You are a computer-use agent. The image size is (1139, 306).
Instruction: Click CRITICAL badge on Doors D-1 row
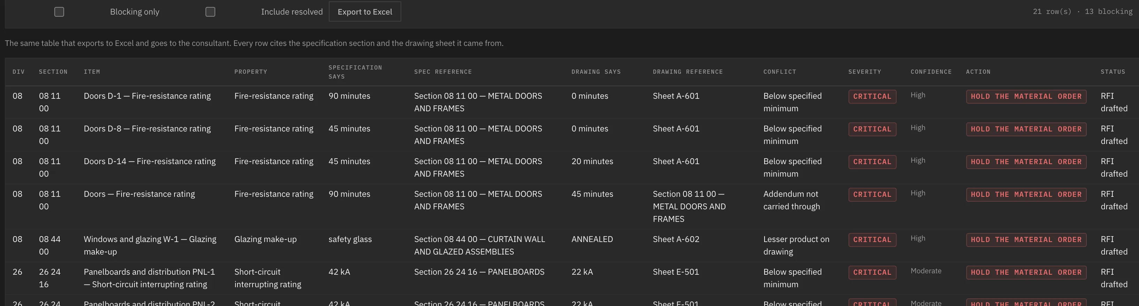872,96
